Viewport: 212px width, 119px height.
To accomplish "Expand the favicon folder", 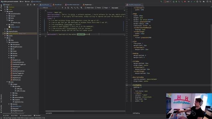I will (7, 16).
